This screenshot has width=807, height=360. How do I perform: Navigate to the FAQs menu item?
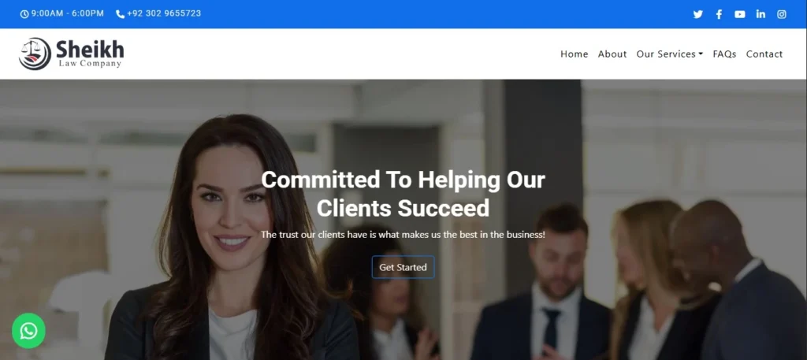[724, 54]
